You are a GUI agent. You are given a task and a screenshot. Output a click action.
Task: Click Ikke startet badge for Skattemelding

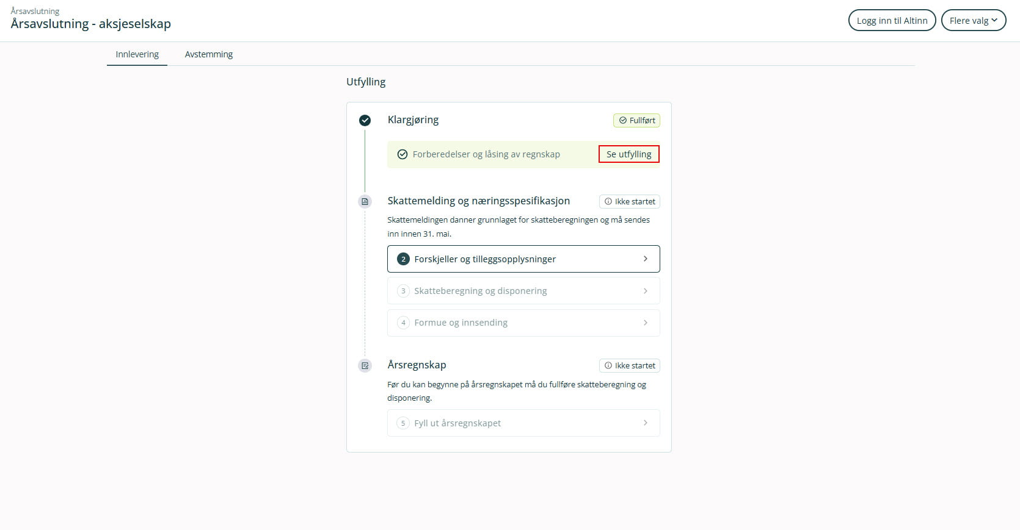click(x=629, y=201)
